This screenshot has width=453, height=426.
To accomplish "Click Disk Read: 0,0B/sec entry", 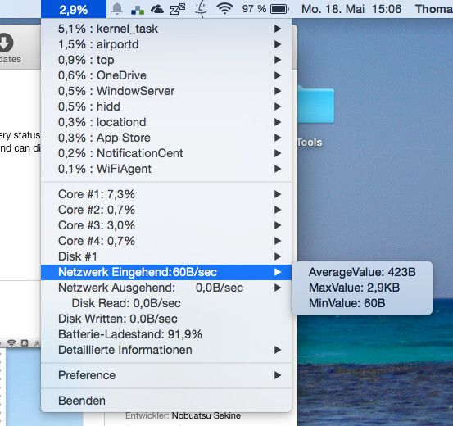I will [166, 303].
